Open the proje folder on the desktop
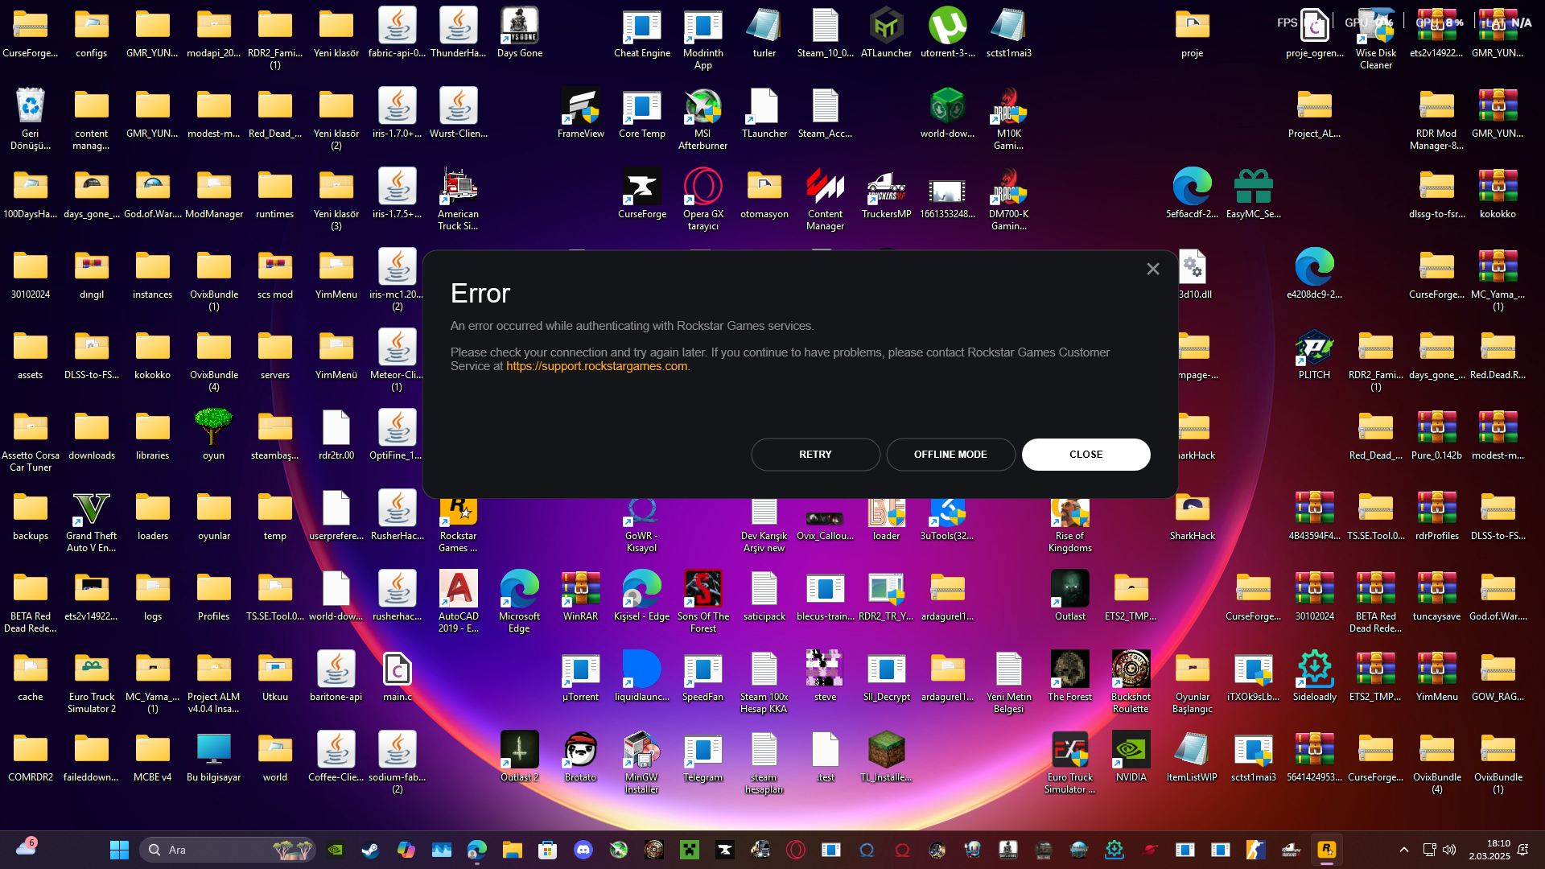Screen dimensions: 1545x869 pos(1193,34)
